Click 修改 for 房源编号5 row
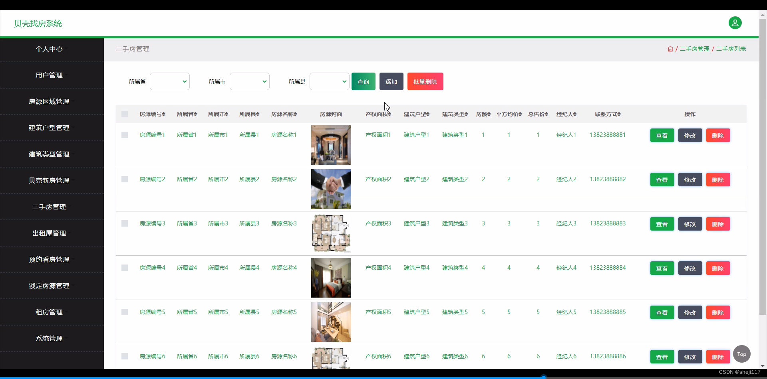Image resolution: width=767 pixels, height=379 pixels. 690,312
